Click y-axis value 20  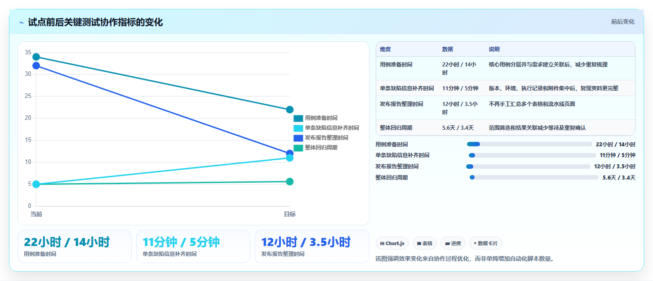[28, 118]
